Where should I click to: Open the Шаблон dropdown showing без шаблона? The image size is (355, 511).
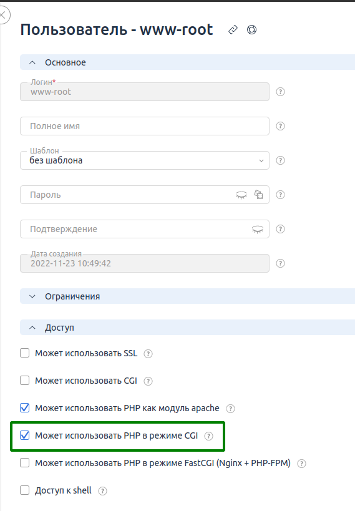coord(145,160)
